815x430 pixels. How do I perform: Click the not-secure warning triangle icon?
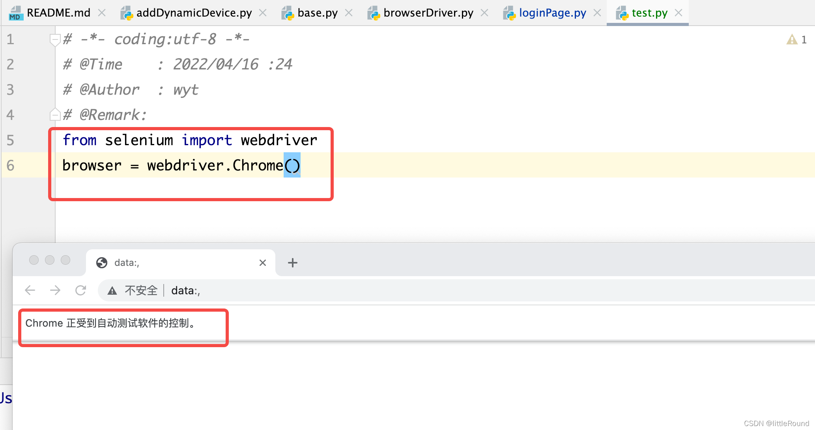112,291
